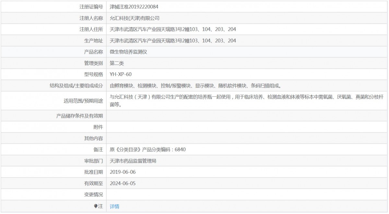Click the 其他内容 label

click(93, 138)
